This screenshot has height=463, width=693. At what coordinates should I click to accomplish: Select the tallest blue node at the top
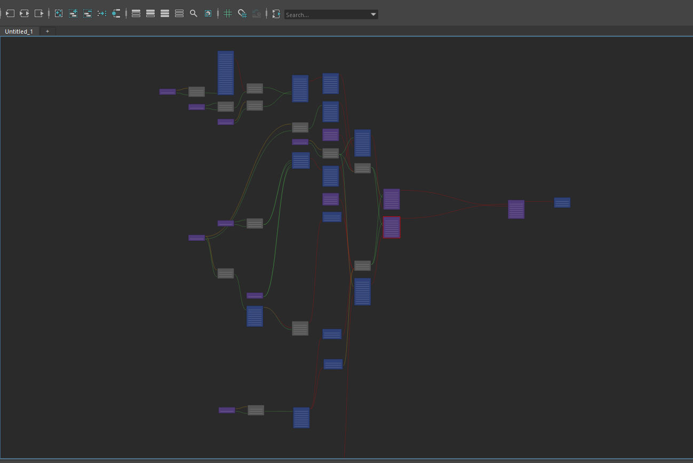(x=226, y=73)
